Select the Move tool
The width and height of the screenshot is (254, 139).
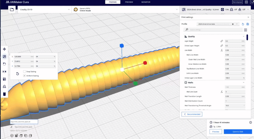(x=4, y=49)
